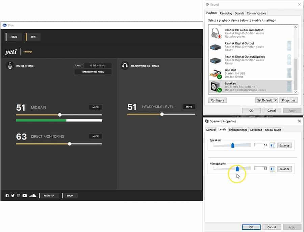The image size is (304, 232).
Task: Open the Format 16 bit 44.1 kHz dropdown
Action: point(98,66)
